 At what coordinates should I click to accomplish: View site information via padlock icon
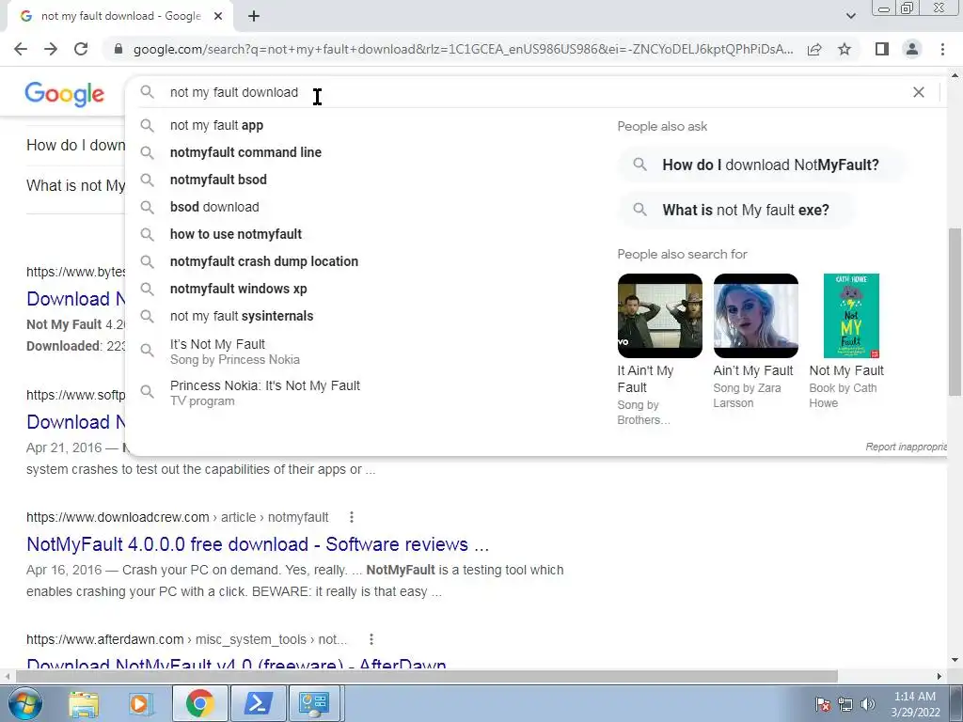118,49
